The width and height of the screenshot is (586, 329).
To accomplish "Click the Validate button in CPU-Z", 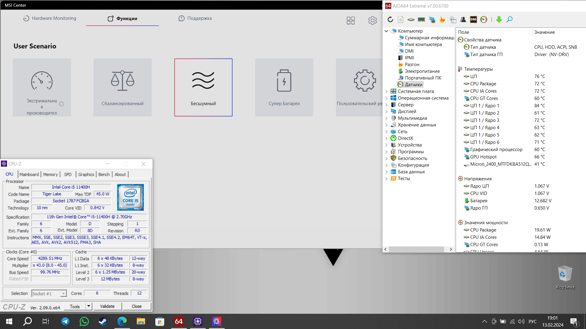I will [x=107, y=306].
